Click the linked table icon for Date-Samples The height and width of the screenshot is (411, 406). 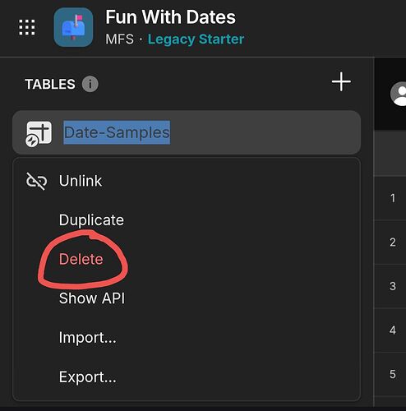click(39, 133)
